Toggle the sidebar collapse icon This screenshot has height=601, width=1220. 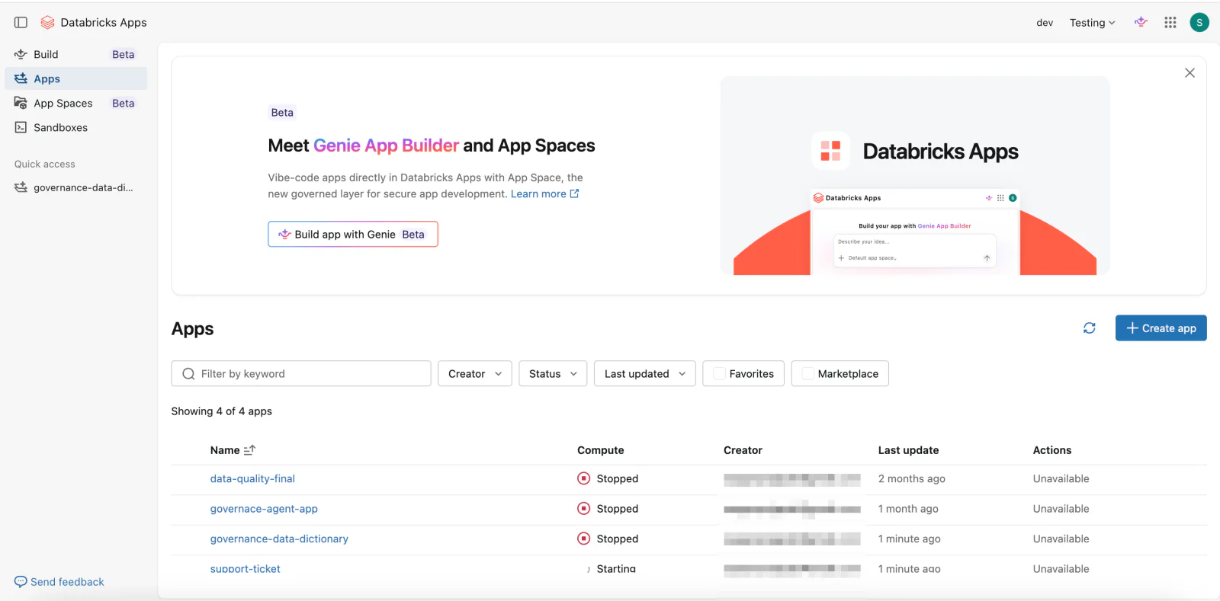21,23
